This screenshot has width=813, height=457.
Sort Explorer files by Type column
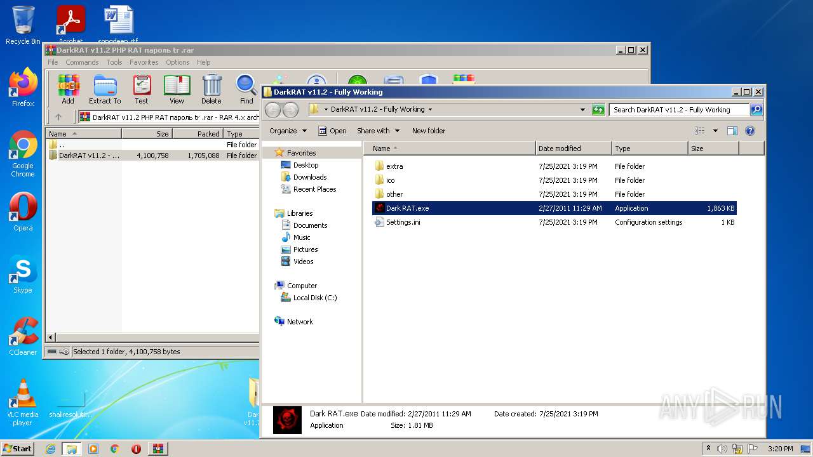coord(650,149)
